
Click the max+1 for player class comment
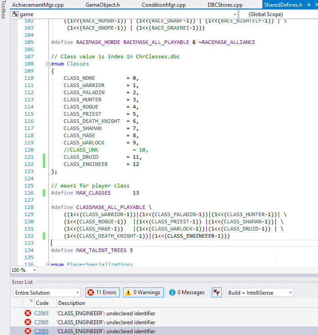pos(90,186)
